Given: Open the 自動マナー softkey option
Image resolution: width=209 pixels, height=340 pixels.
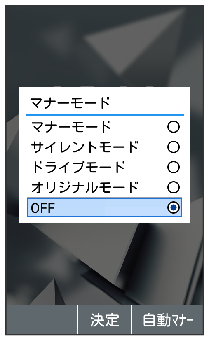Looking at the screenshot, I should [x=168, y=320].
